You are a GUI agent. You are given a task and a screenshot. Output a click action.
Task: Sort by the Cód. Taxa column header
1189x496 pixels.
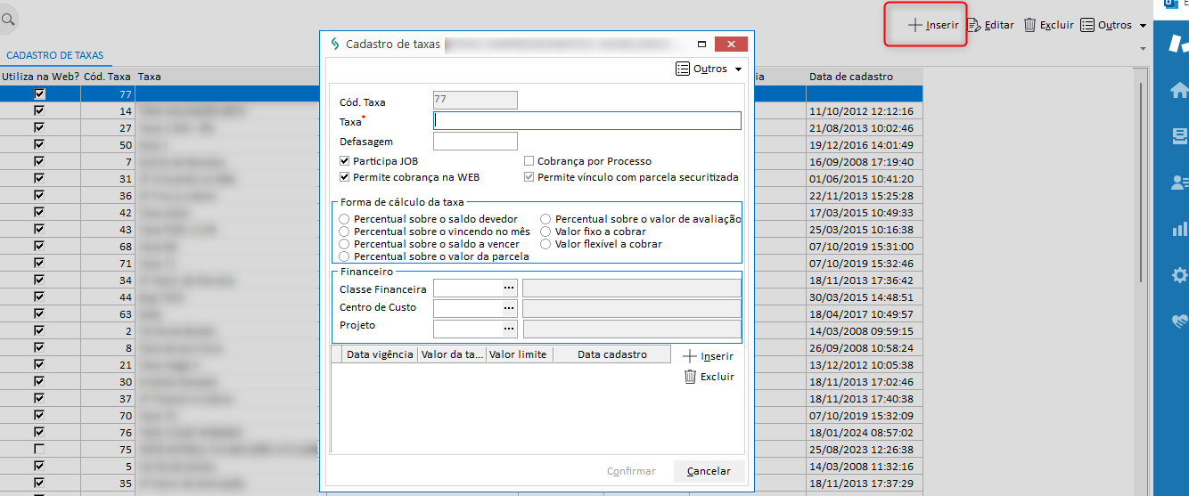tap(107, 77)
